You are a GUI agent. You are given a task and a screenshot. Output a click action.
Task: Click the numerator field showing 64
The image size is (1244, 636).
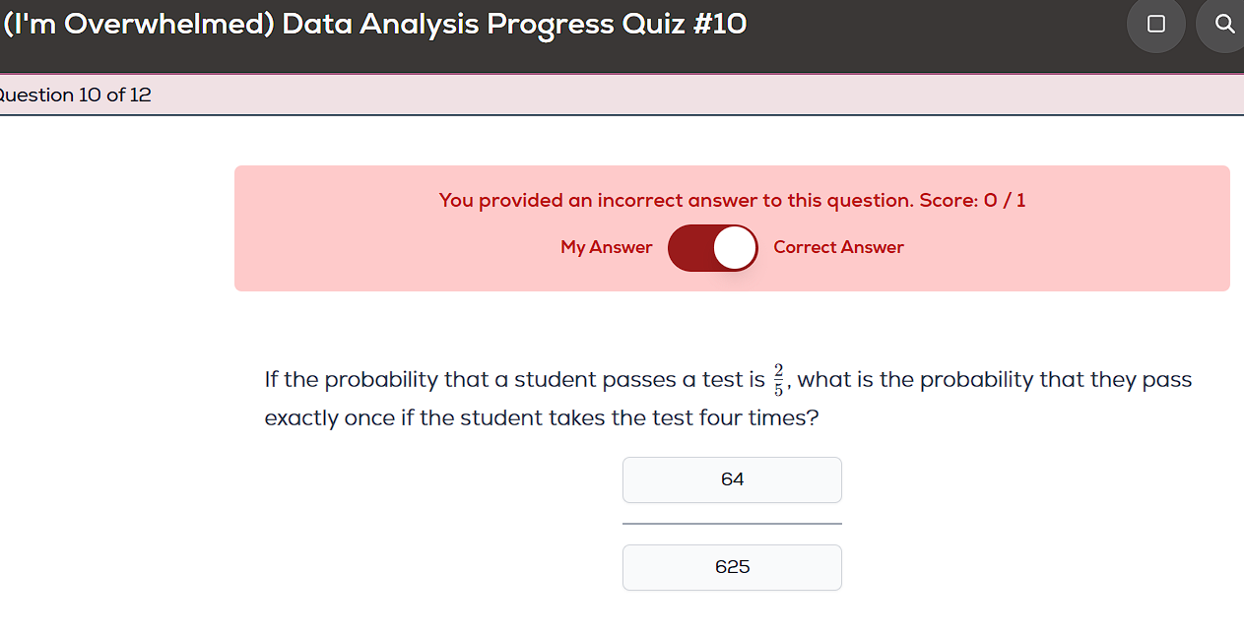[732, 480]
